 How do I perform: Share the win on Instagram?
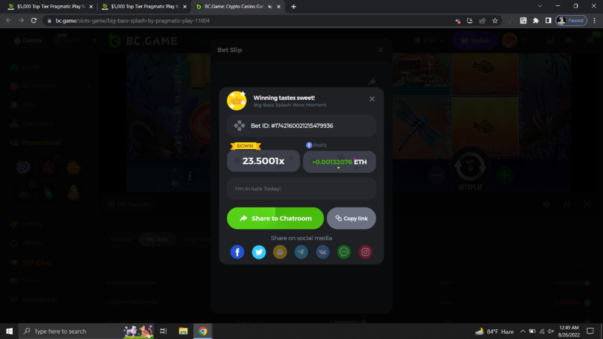pyautogui.click(x=365, y=252)
